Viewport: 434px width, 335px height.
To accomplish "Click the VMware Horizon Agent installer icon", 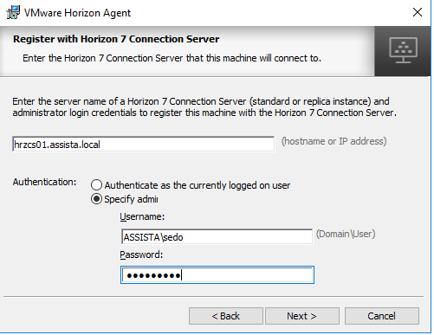I will (x=13, y=12).
